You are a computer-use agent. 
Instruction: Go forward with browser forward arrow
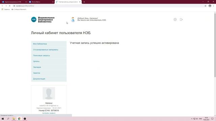6,6
